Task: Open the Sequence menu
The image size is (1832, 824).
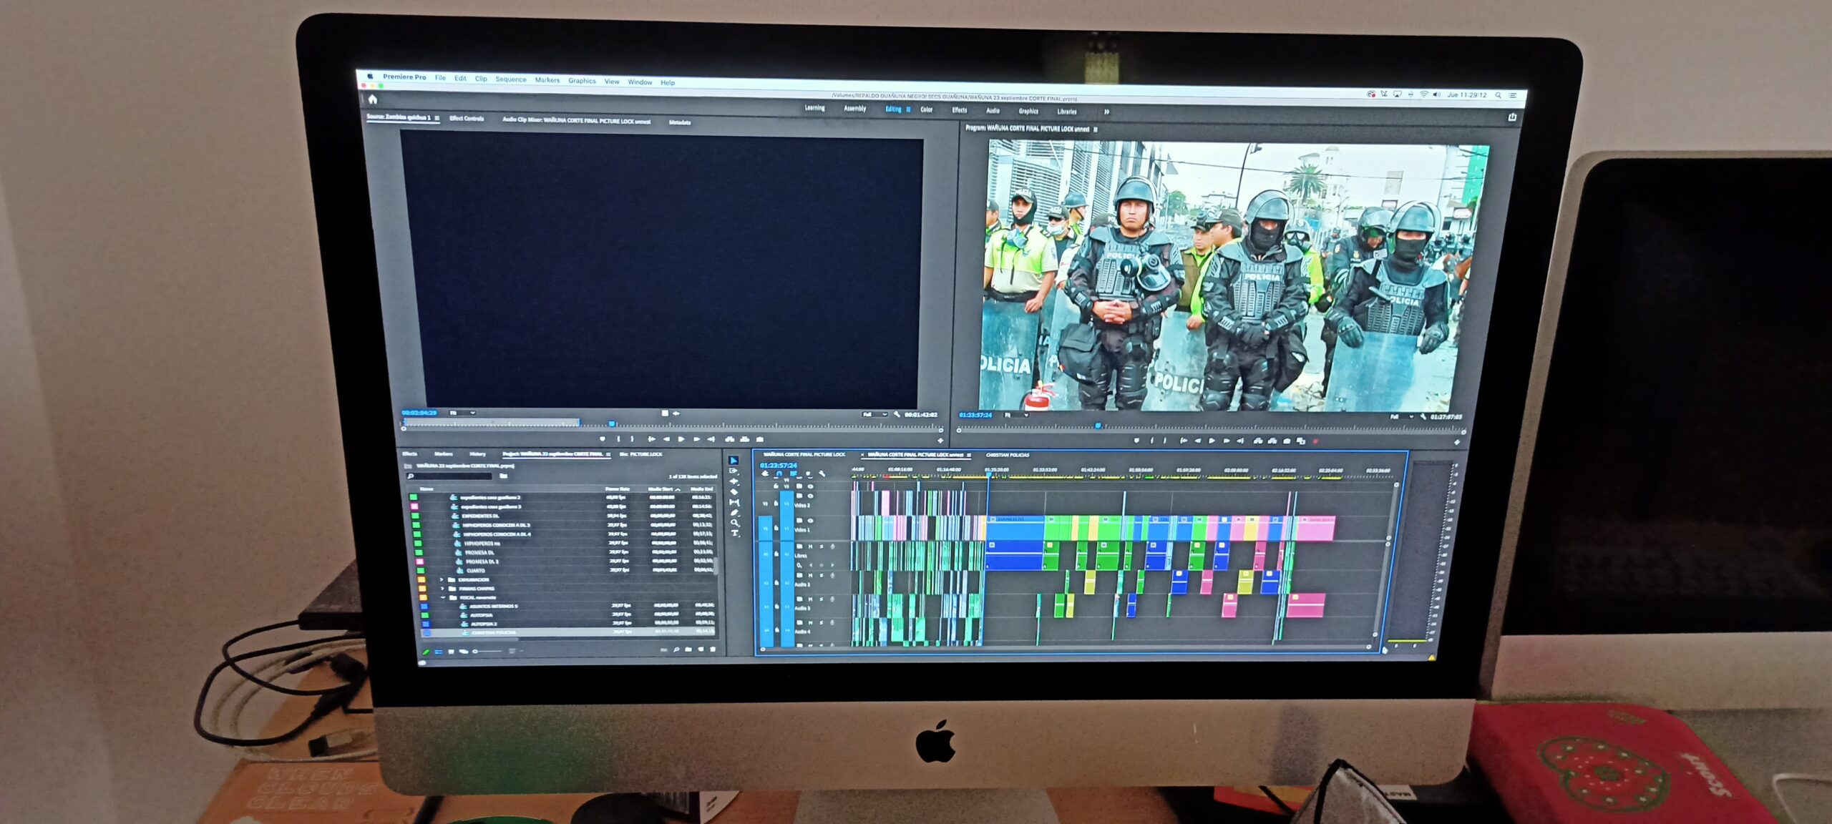Action: pyautogui.click(x=510, y=79)
